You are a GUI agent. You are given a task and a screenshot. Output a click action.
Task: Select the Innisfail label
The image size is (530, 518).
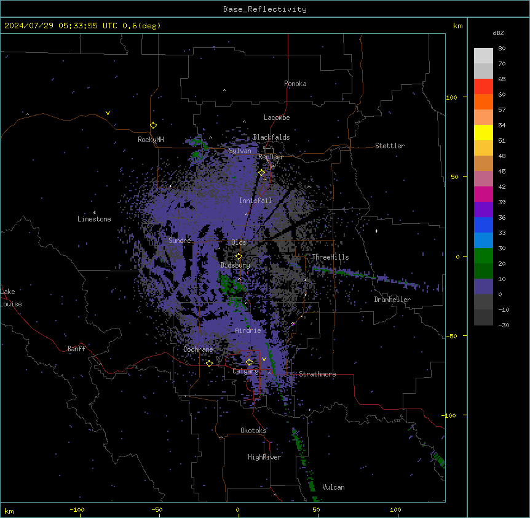click(255, 201)
